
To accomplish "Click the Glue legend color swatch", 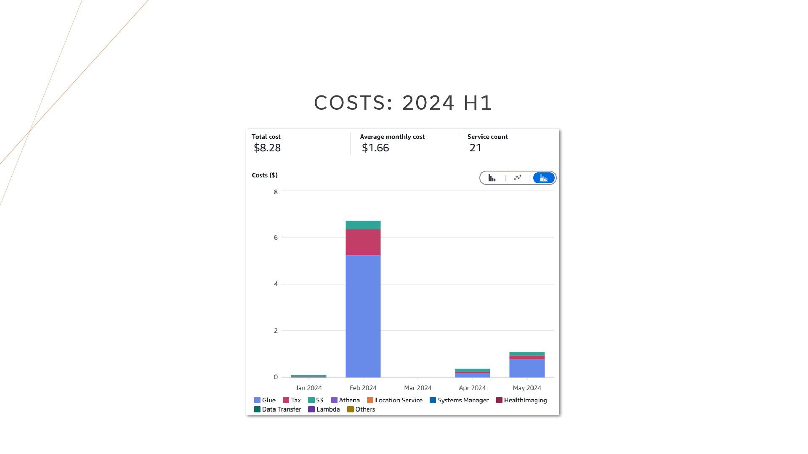I will click(x=257, y=400).
